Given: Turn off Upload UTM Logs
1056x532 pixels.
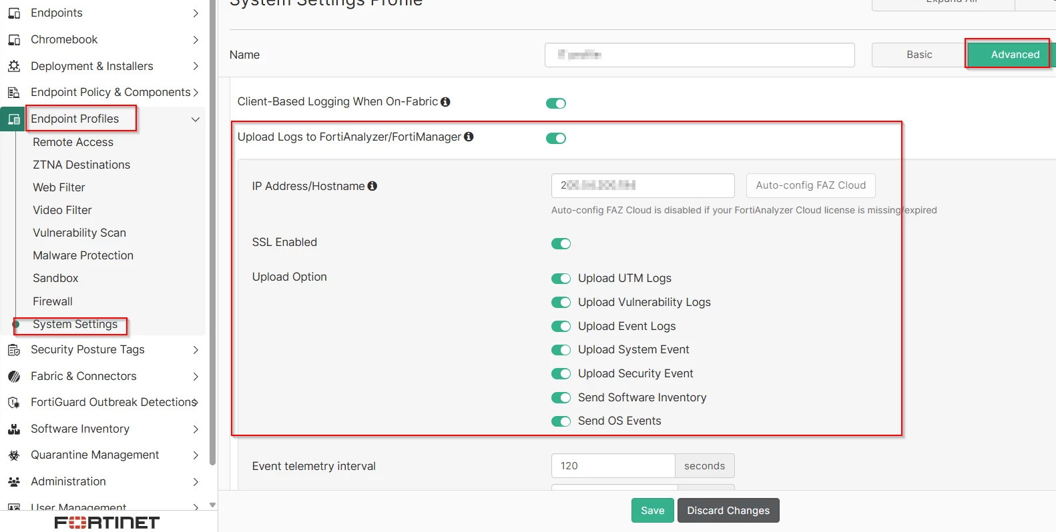Looking at the screenshot, I should point(561,279).
